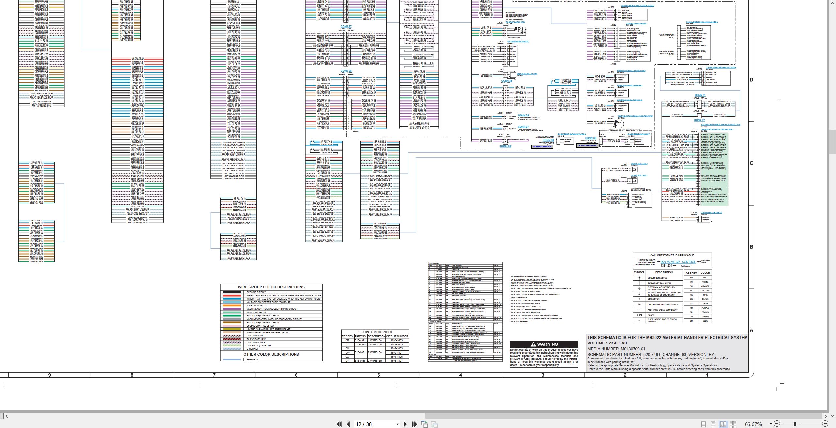Click part number 510-4991 in table
This screenshot has height=428, width=836.
coord(360,340)
